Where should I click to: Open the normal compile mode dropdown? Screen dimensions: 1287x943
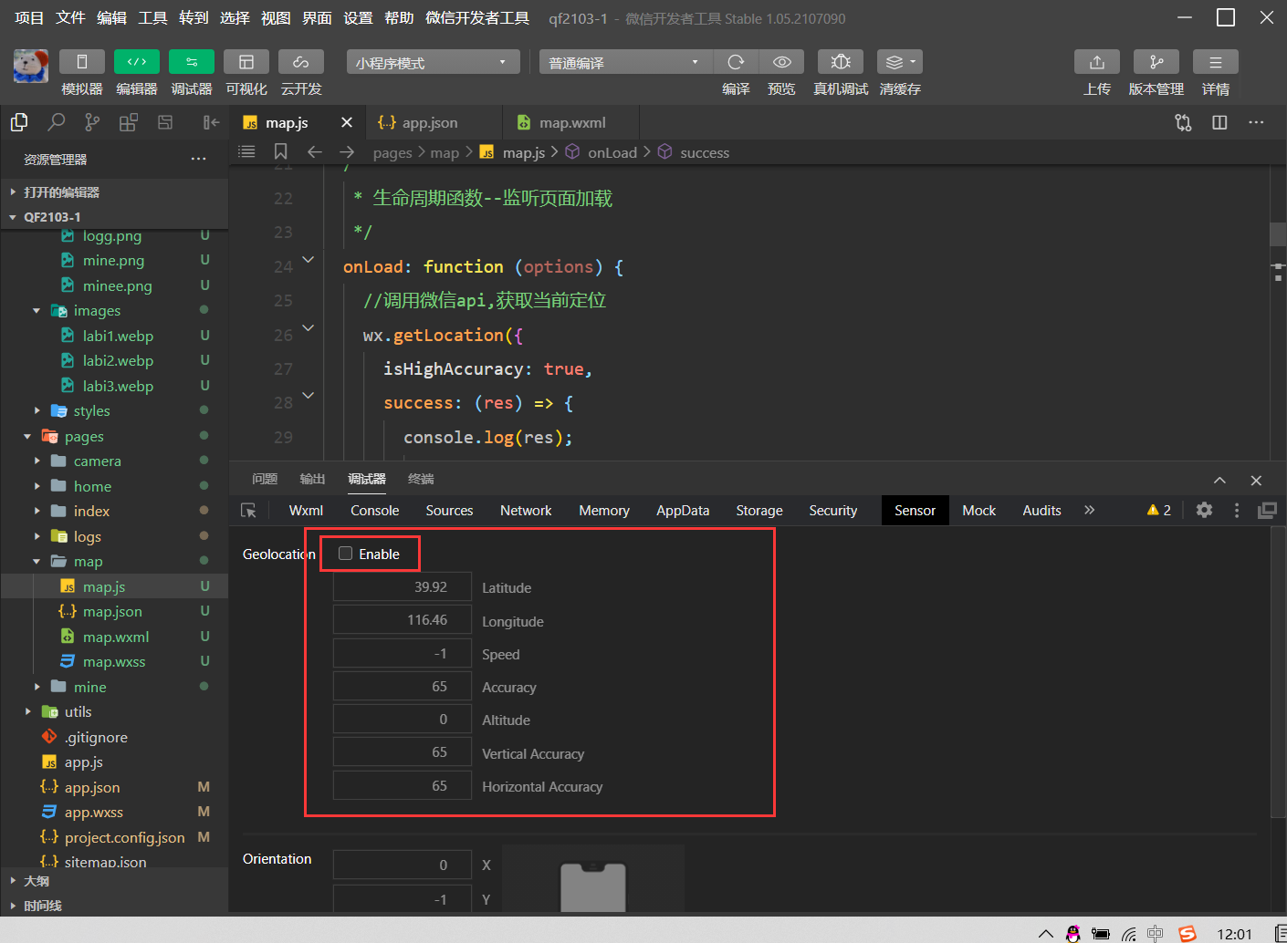point(625,62)
